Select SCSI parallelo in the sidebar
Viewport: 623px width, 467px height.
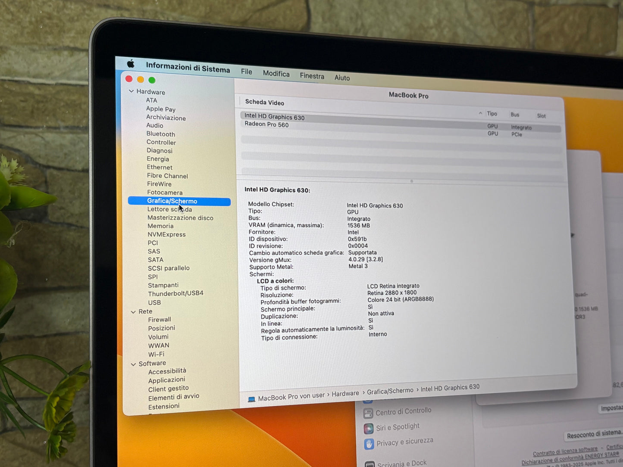click(x=169, y=268)
